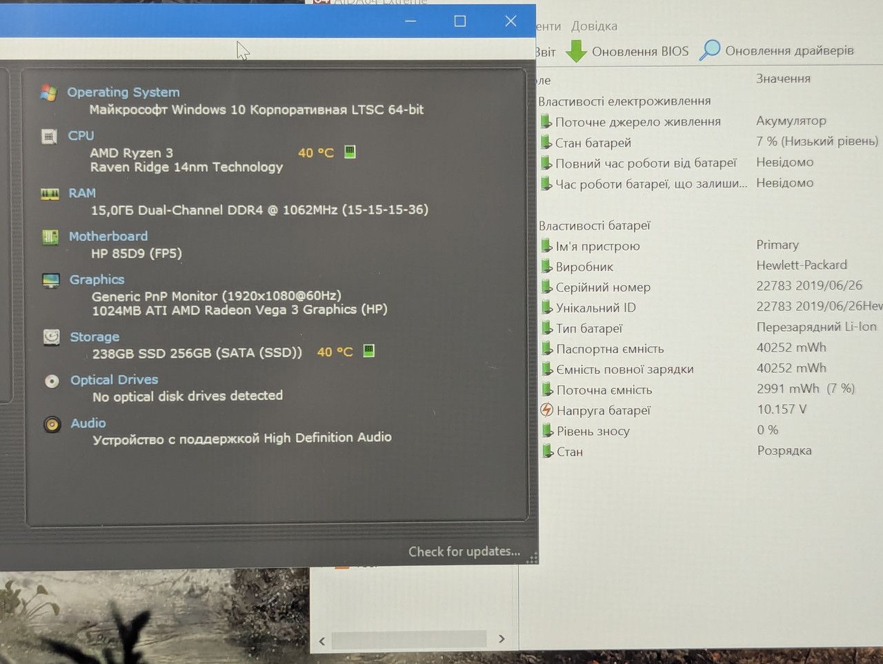Maximize the Speccy window

pos(460,21)
